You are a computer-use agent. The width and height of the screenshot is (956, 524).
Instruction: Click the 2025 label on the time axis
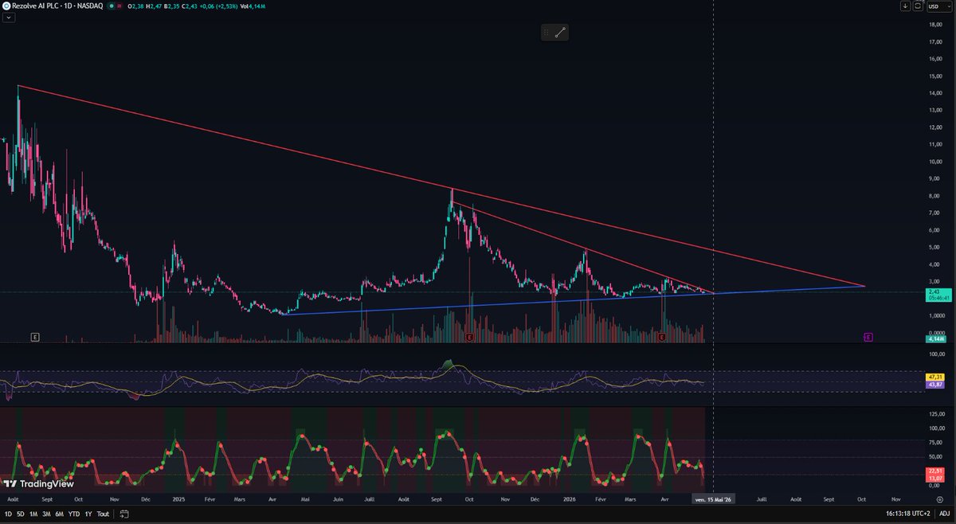pos(178,498)
